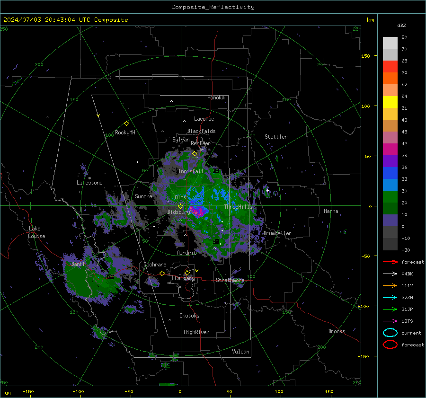
Task: Click the orange 57-60 dBZ swatch
Action: click(x=390, y=78)
